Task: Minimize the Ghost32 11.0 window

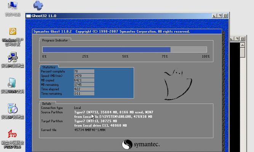Action: coord(214,16)
